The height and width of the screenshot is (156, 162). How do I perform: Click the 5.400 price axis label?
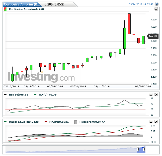click(x=154, y=84)
